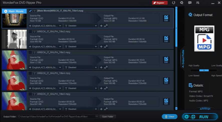Click the refresh/update icon in title bar
Screen dimensions: 222x122
(174, 3)
